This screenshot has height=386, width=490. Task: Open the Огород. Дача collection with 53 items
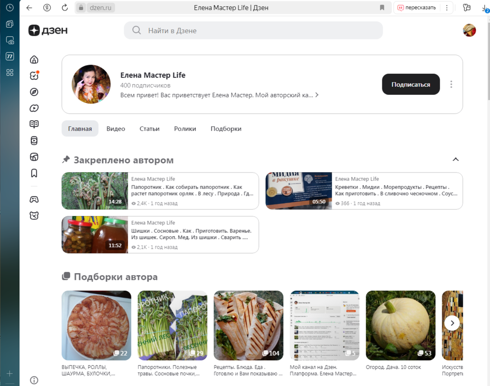coord(401,325)
